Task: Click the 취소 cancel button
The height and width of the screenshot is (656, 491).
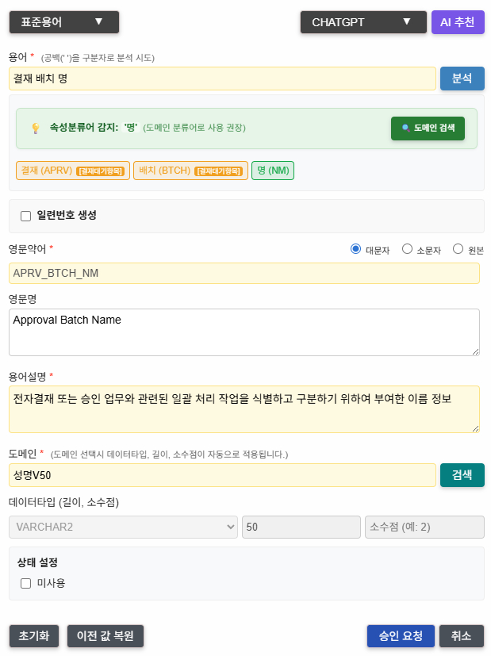Action: tap(462, 636)
